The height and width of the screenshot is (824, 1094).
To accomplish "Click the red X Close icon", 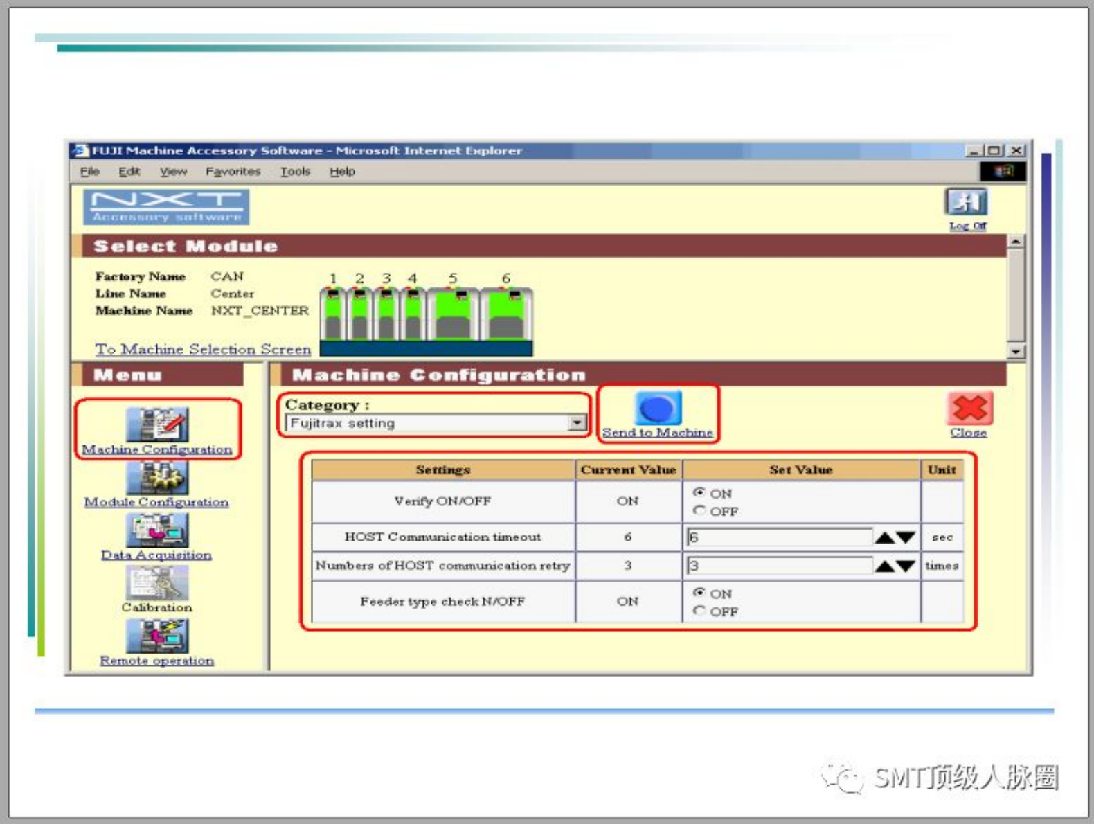I will 969,408.
